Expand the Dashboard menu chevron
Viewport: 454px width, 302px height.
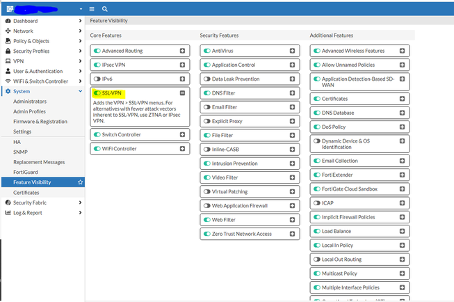tap(80, 21)
